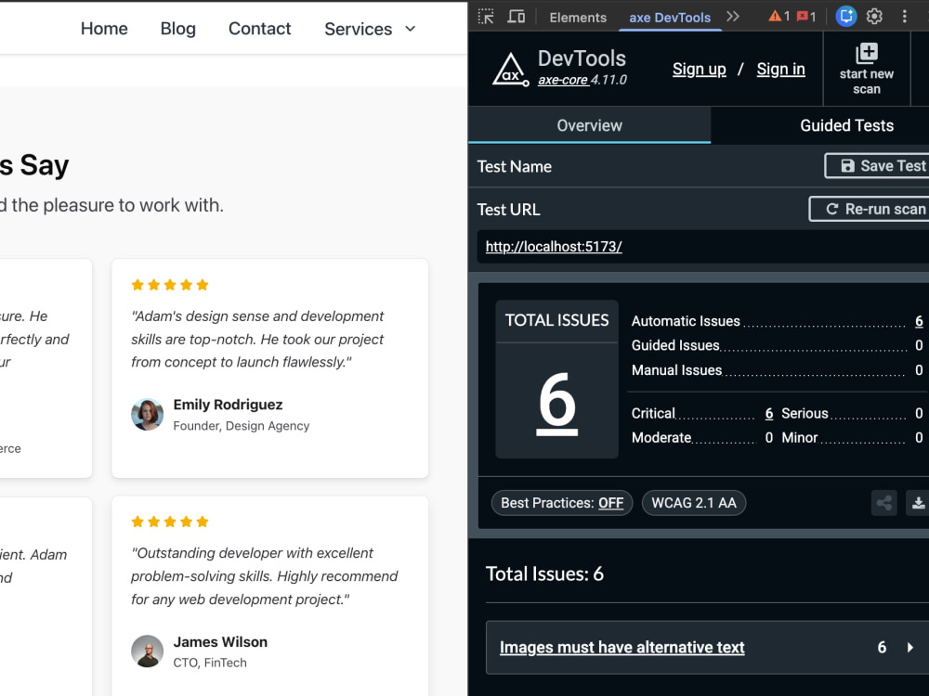This screenshot has height=696, width=929.
Task: Click the James Wilson name
Action: [220, 642]
